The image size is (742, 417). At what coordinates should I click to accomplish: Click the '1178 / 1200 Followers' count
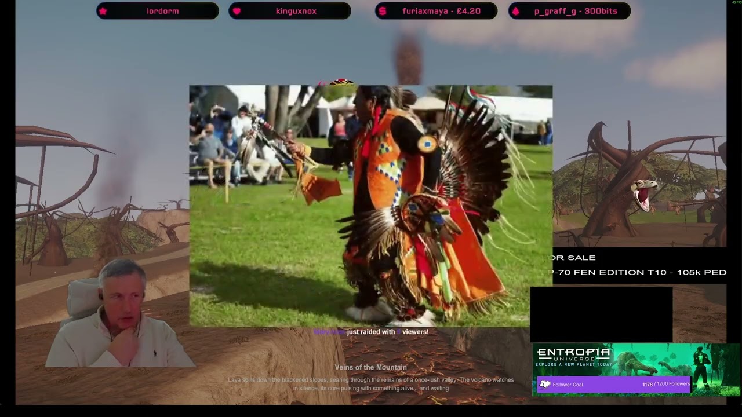pyautogui.click(x=666, y=384)
